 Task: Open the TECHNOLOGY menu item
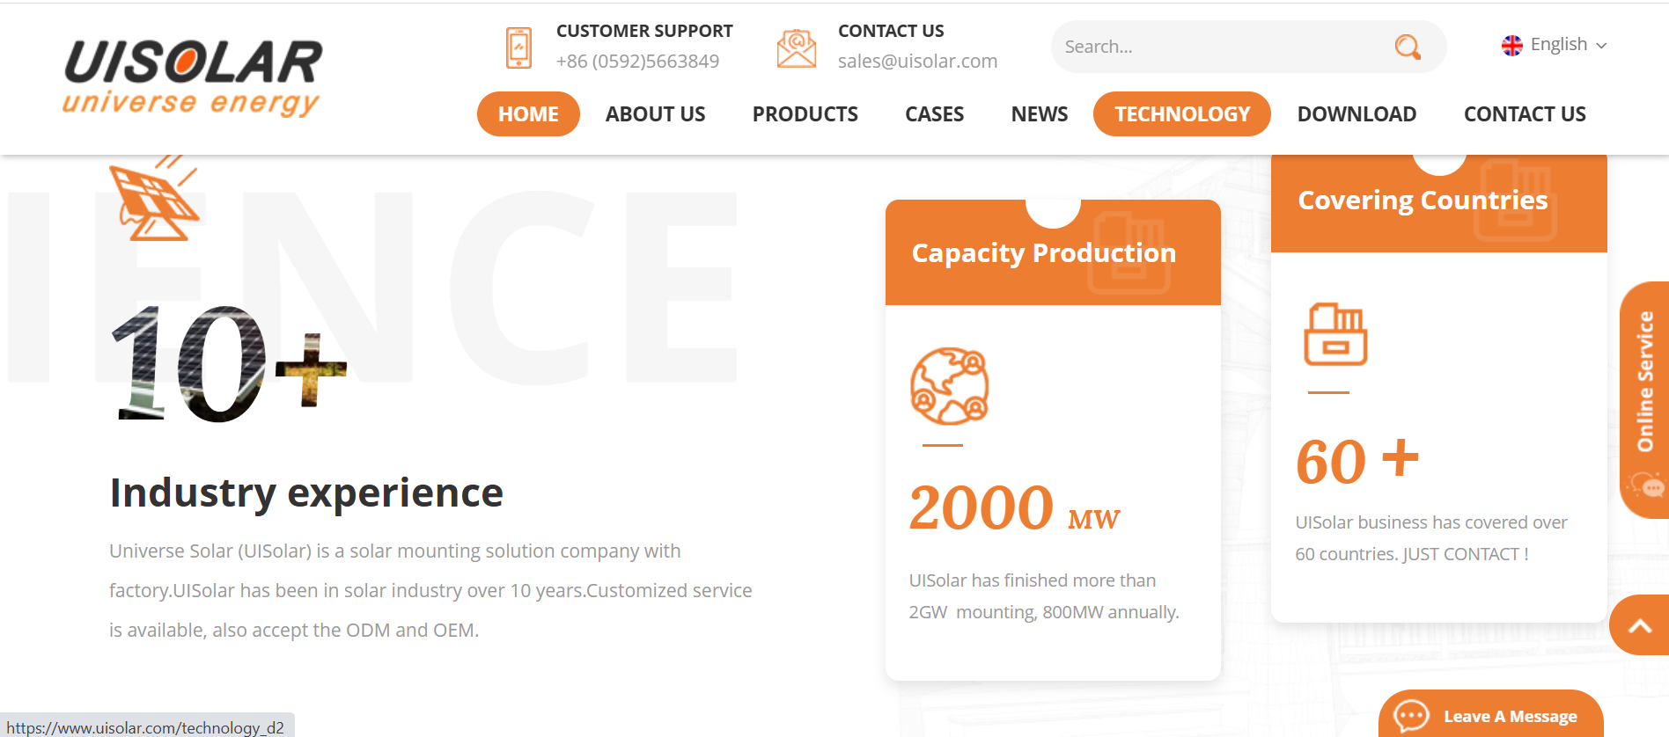1182,114
